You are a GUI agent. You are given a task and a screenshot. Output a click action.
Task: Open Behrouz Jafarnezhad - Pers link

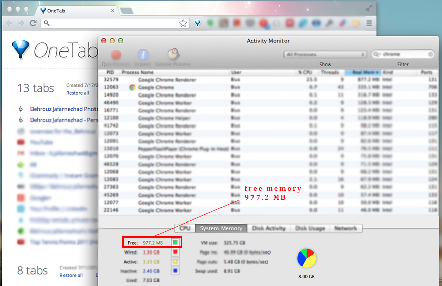click(x=64, y=120)
